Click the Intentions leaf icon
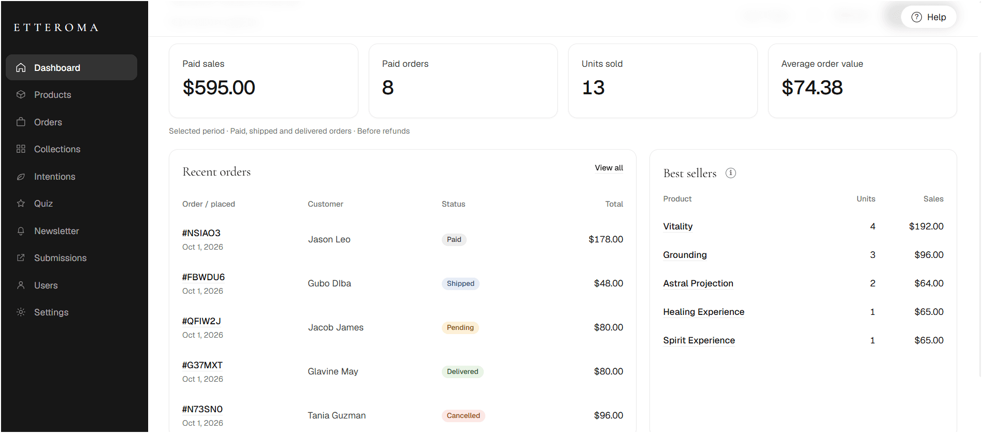 point(21,177)
